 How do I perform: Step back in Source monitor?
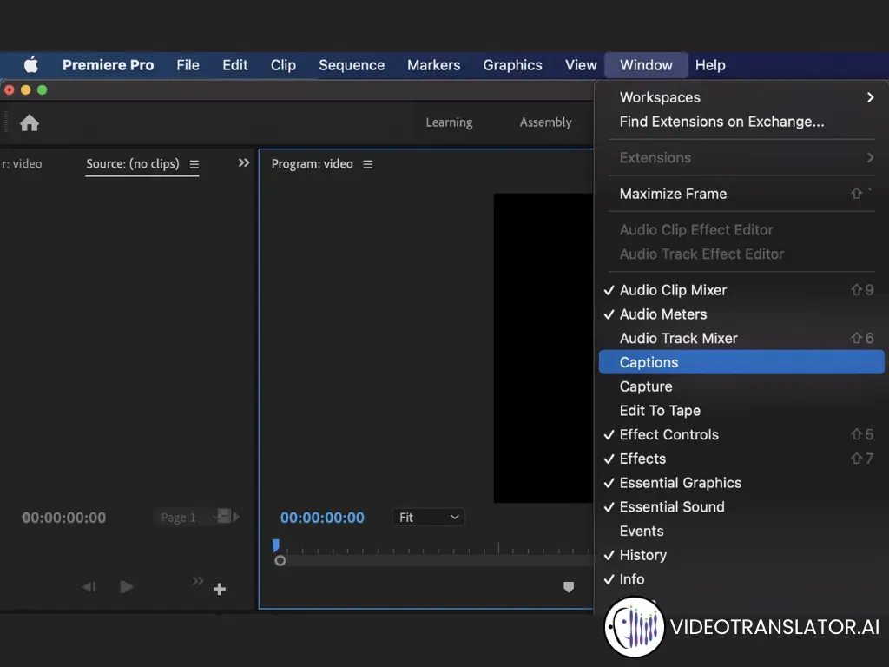click(89, 586)
